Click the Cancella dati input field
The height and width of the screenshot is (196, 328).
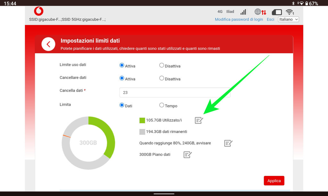coord(175,93)
